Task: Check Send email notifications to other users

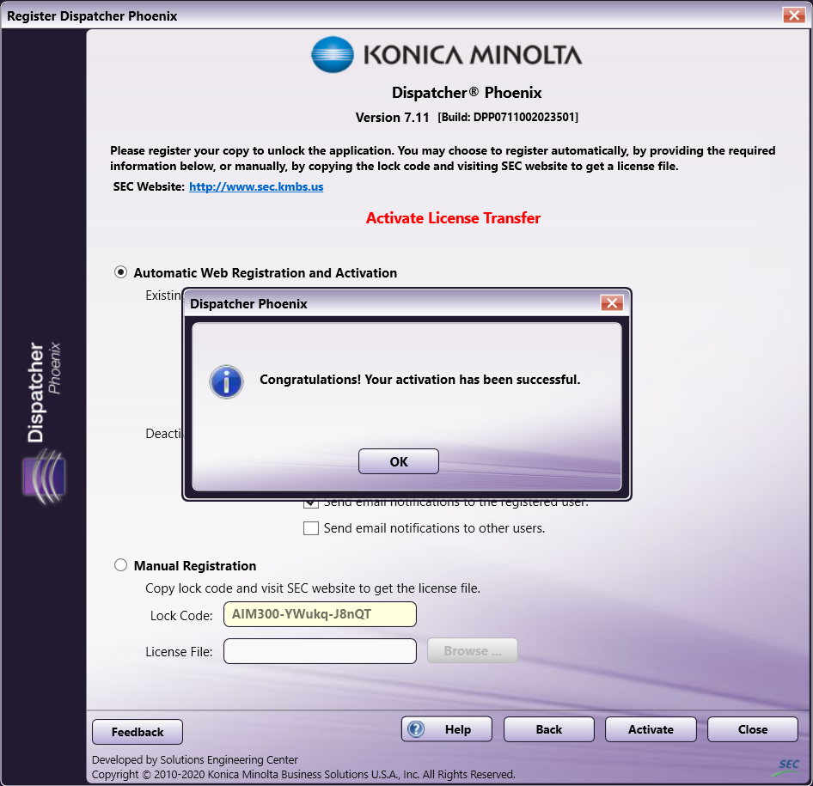Action: coord(310,528)
